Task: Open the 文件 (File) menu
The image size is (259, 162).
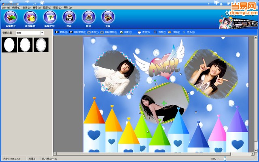Action: pos(5,8)
